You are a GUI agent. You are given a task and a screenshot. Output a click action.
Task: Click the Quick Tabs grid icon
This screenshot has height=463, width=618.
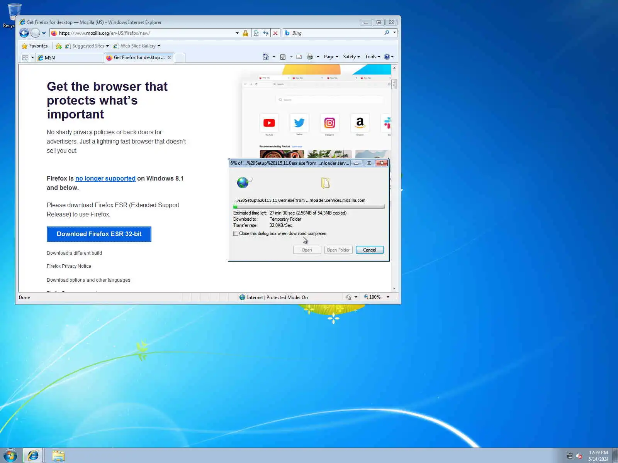[25, 57]
